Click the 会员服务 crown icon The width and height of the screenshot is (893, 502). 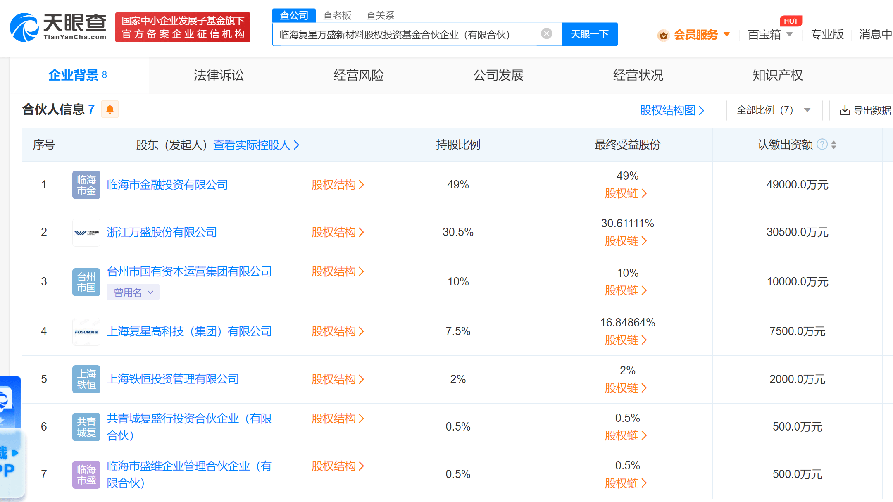click(x=664, y=35)
